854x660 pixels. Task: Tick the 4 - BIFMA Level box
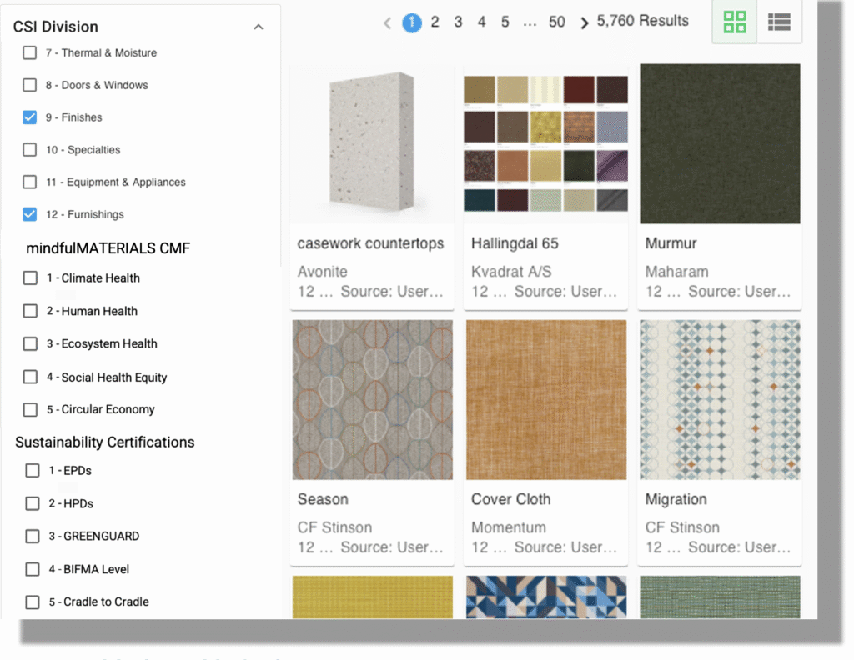(33, 569)
